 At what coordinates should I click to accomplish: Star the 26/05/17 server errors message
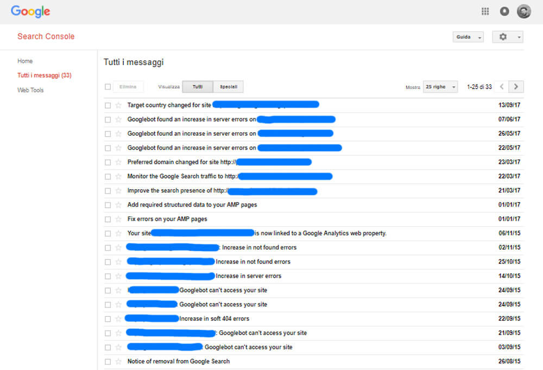click(118, 133)
